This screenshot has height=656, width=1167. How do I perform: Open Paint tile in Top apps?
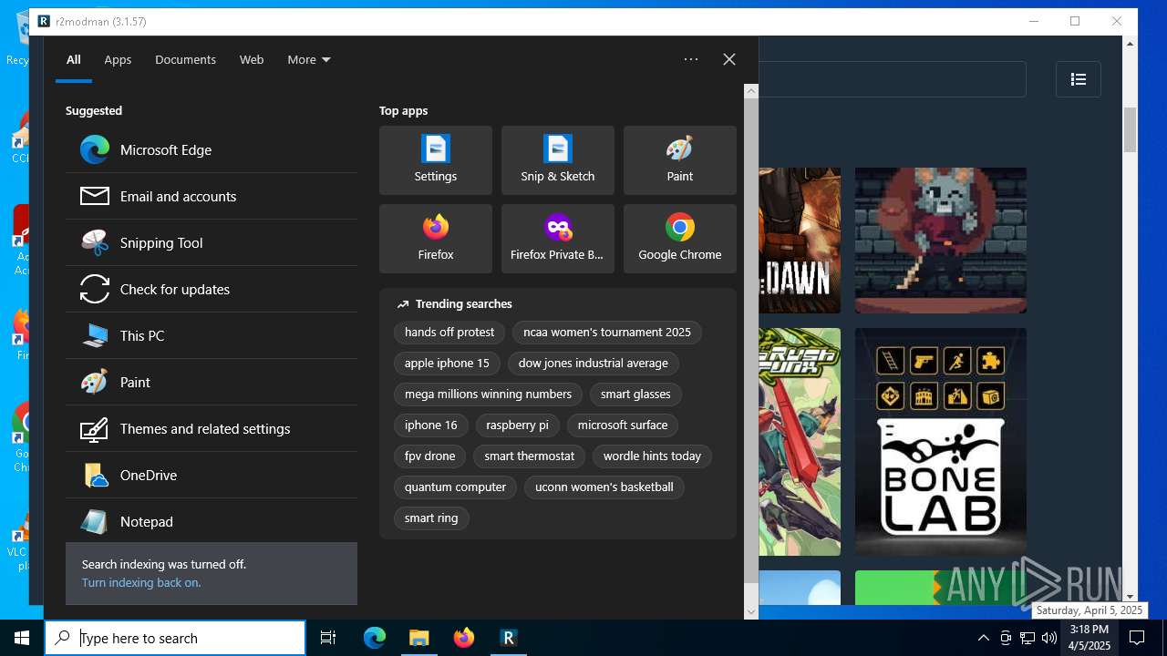coord(680,160)
